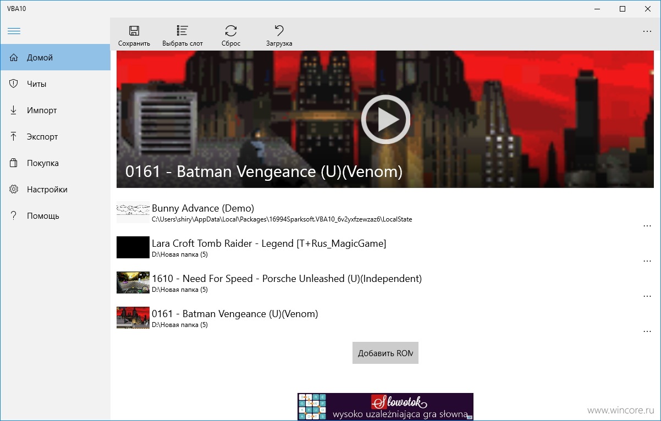The height and width of the screenshot is (421, 661).
Task: Open Покупка purchase page
Action: pos(55,163)
